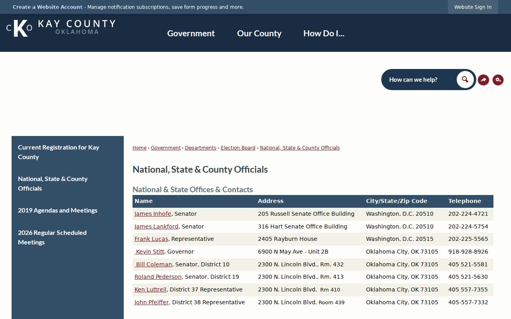Open the How Do I... menu

tap(324, 33)
